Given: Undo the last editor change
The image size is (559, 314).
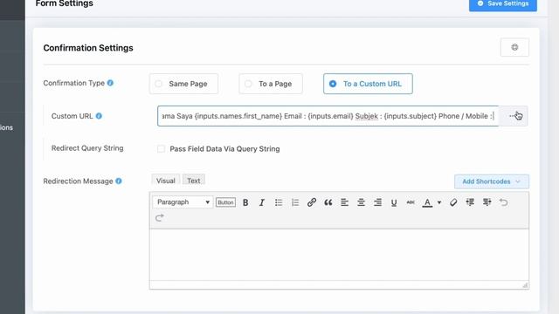Looking at the screenshot, I should pos(503,202).
